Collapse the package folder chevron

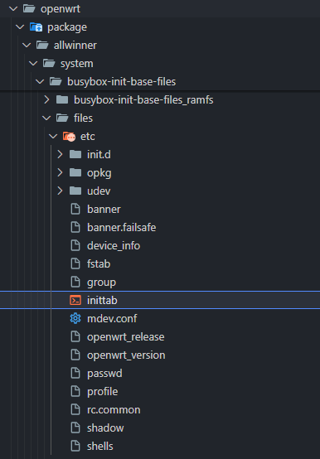point(20,27)
